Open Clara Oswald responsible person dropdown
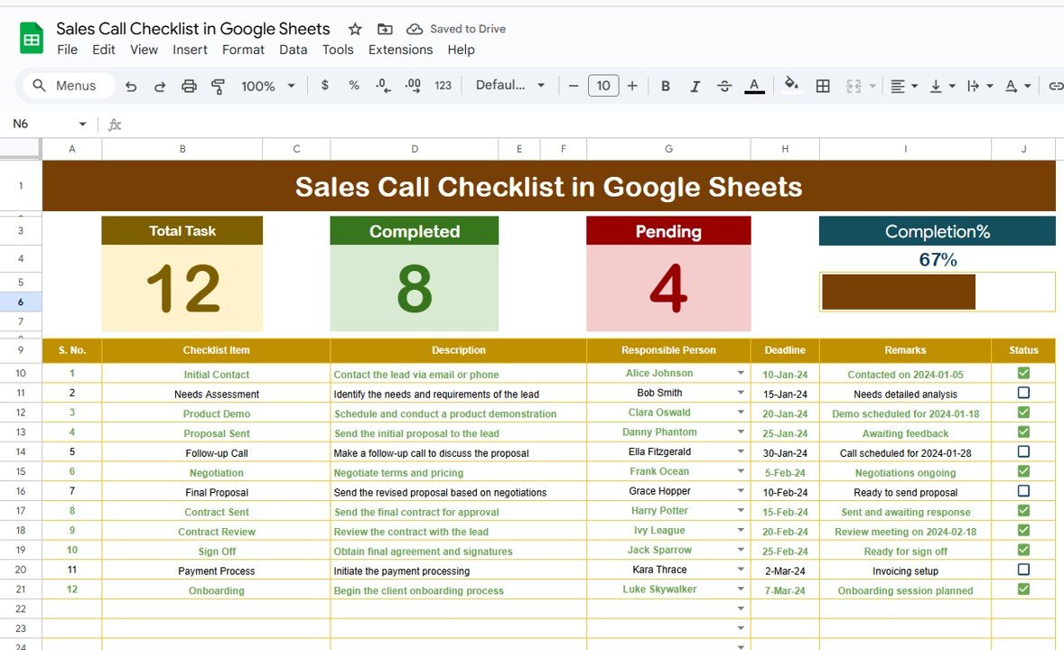Viewport: 1064px width, 650px height. 741,413
